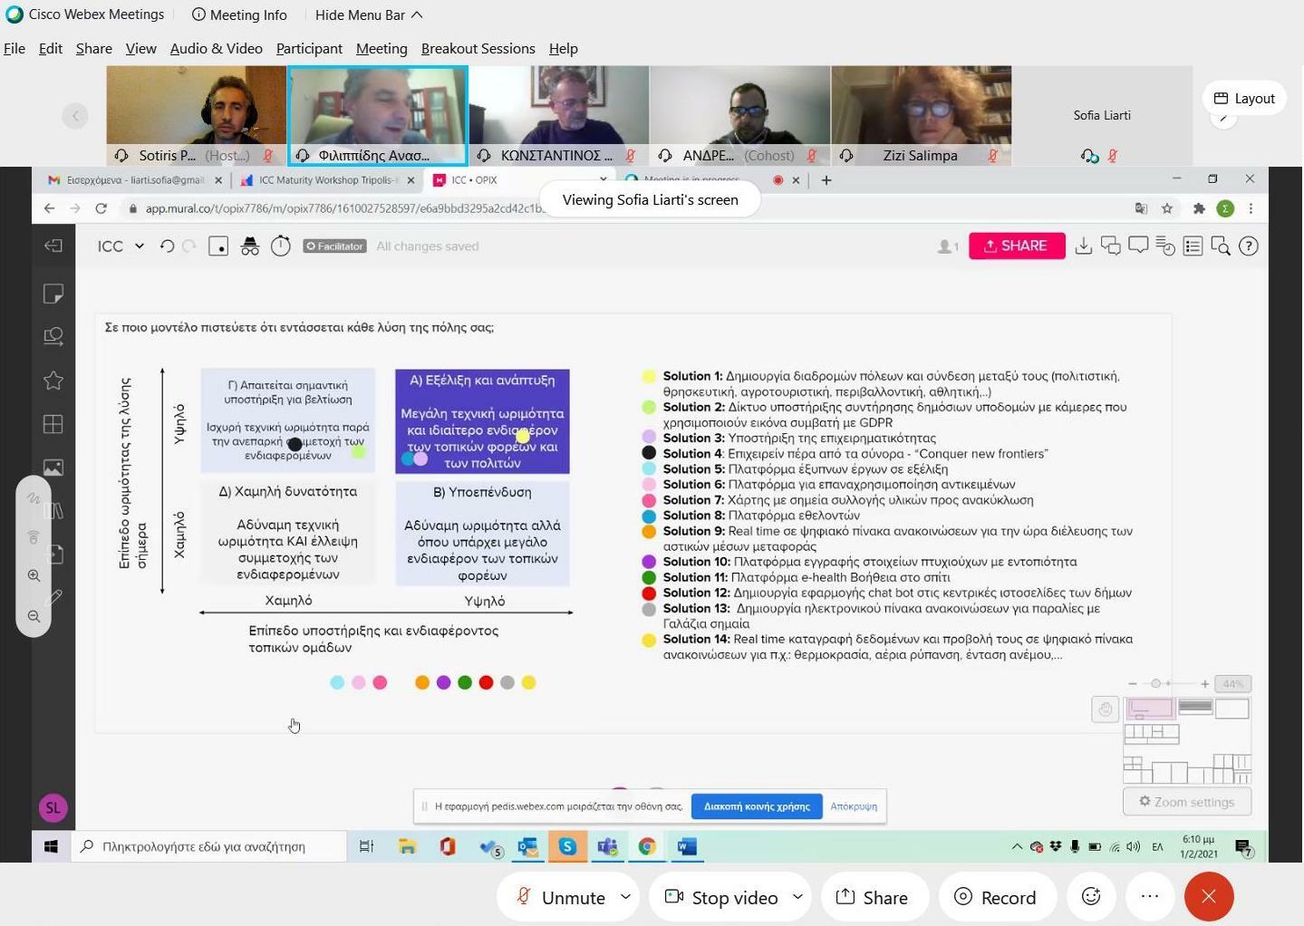Open the outline list icon
This screenshot has height=926, width=1304.
[1193, 246]
